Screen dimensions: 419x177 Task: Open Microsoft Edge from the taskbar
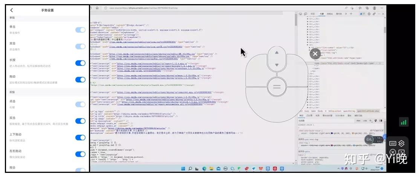(205, 168)
